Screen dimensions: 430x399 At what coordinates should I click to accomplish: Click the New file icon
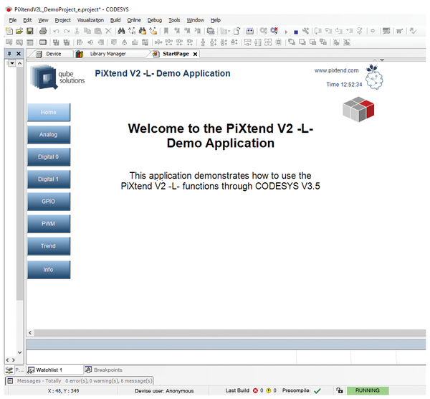9,32
